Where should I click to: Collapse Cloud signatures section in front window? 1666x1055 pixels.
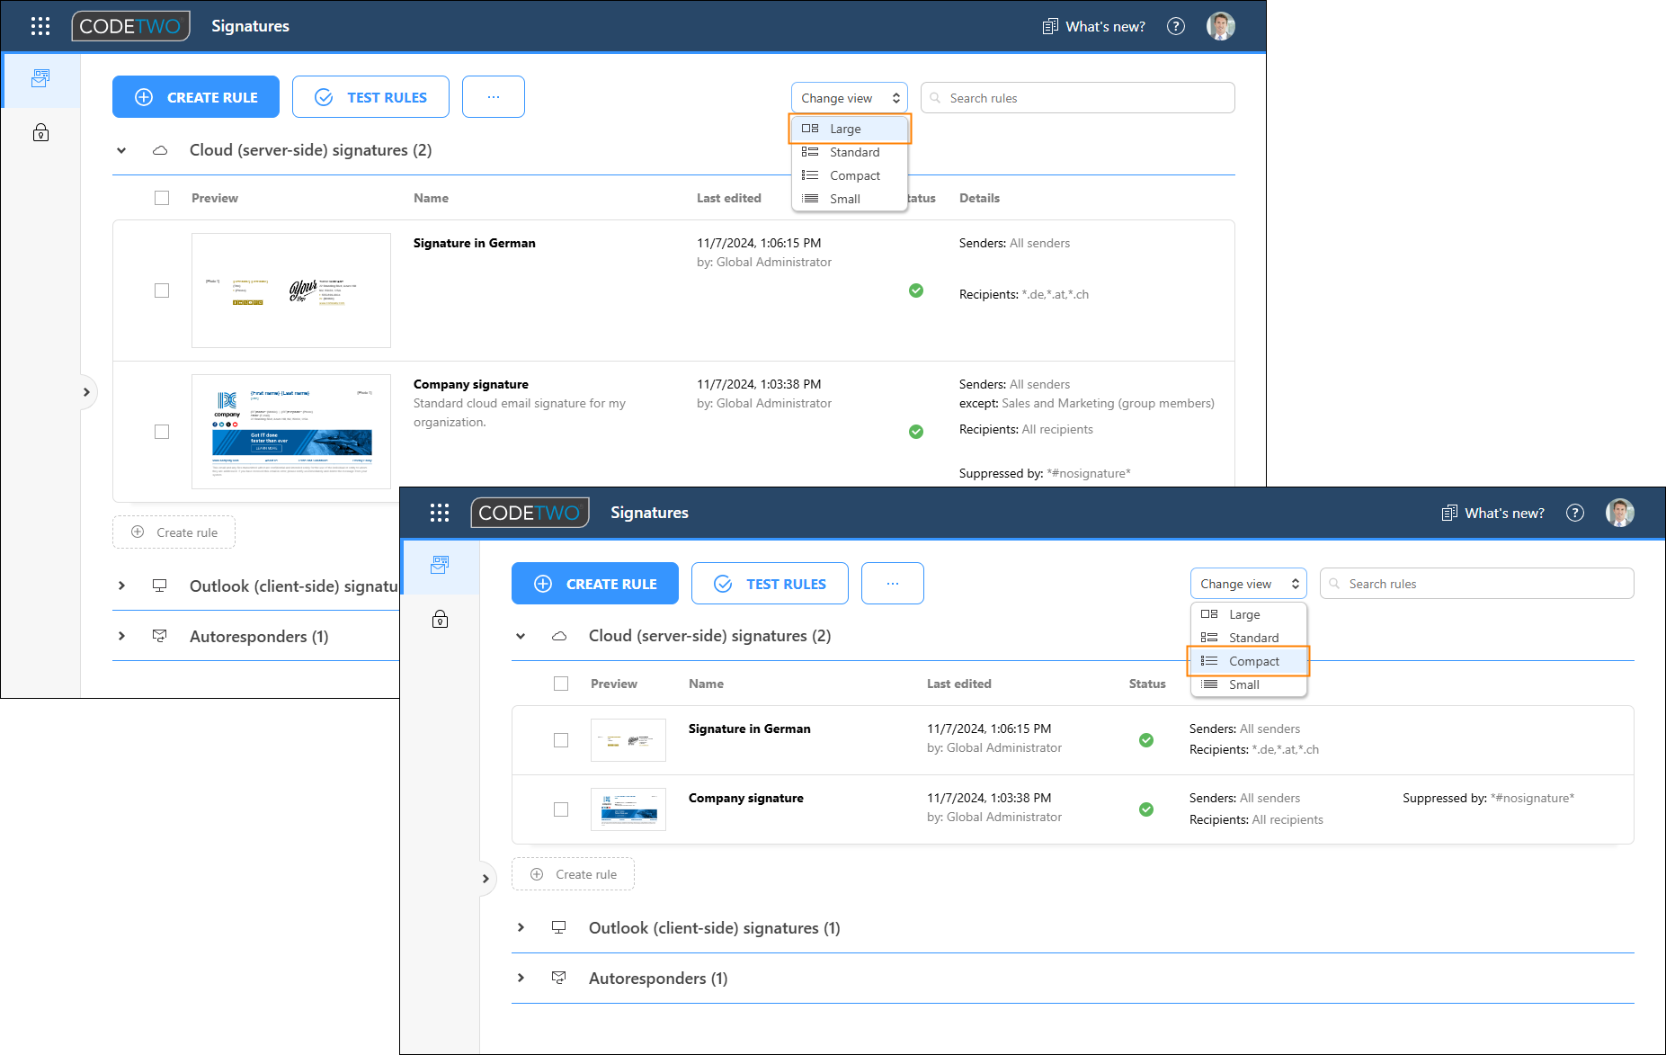521,636
